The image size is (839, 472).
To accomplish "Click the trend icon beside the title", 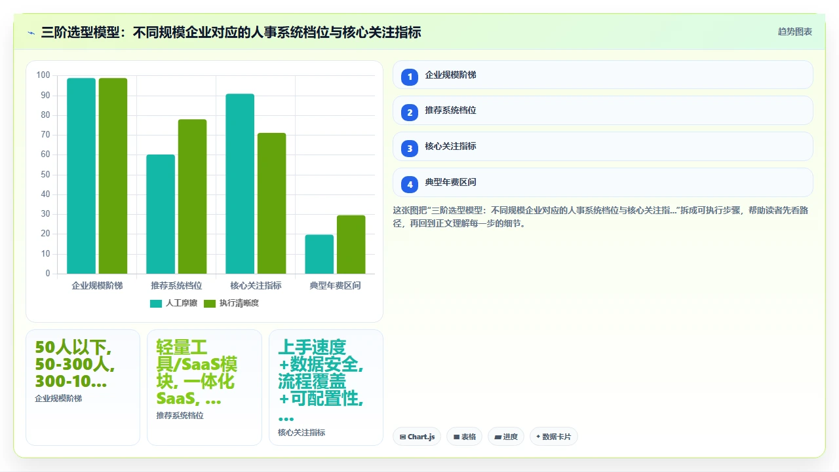I will pos(31,32).
